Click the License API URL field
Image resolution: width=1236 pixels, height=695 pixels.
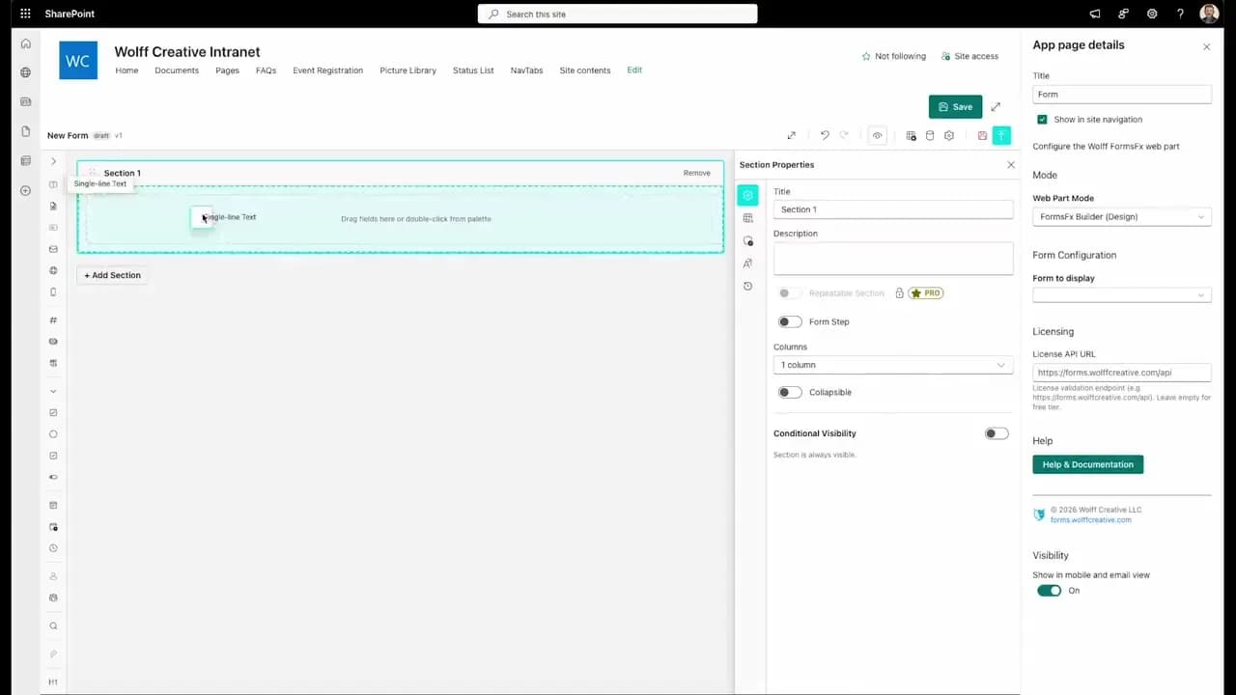coord(1122,372)
